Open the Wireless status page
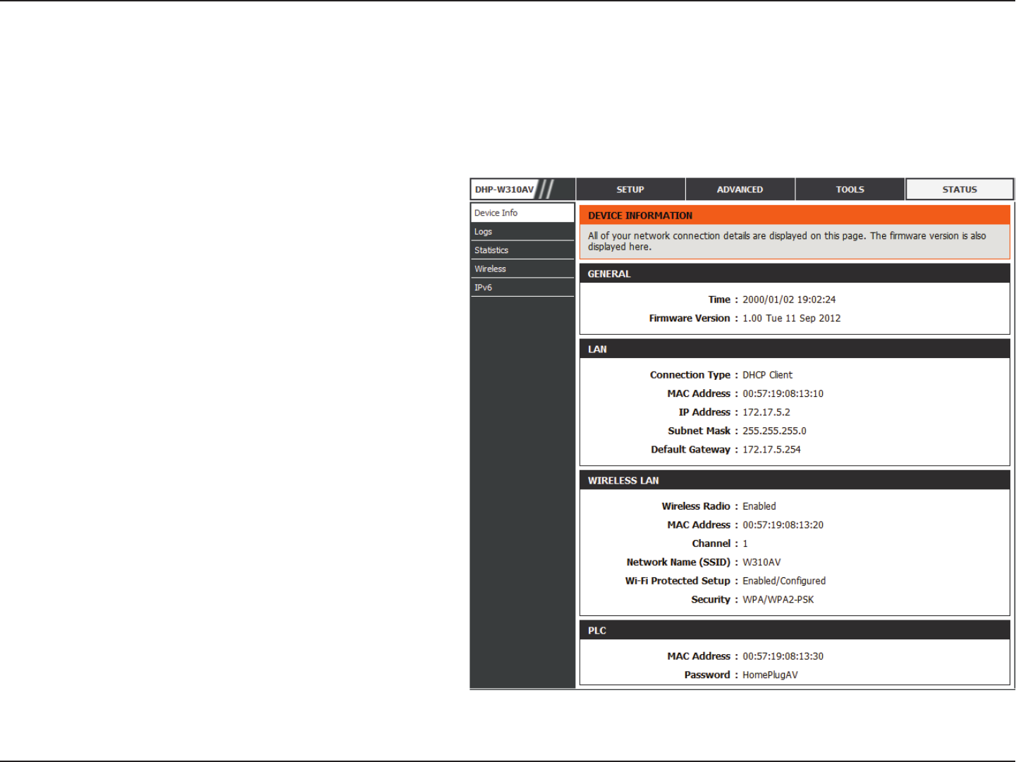1016x762 pixels. [x=522, y=269]
